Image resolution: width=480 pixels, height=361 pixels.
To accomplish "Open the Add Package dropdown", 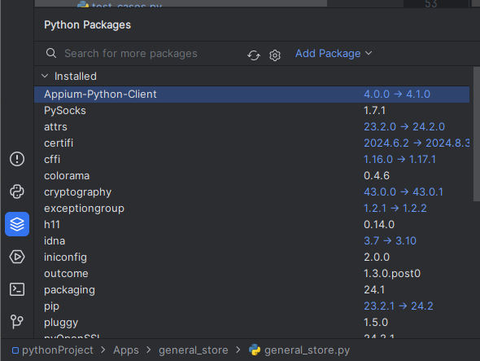I will (x=334, y=53).
